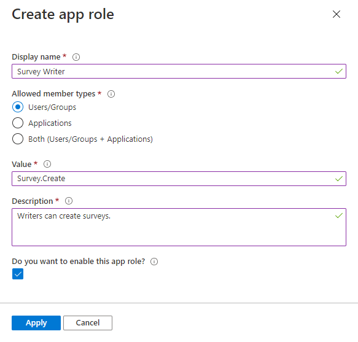Click the green checkmark in the Value field
The image size is (358, 342).
[x=339, y=179]
